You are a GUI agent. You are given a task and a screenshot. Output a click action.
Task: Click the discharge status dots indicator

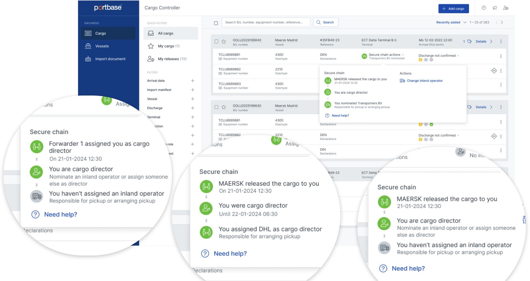[x=426, y=60]
